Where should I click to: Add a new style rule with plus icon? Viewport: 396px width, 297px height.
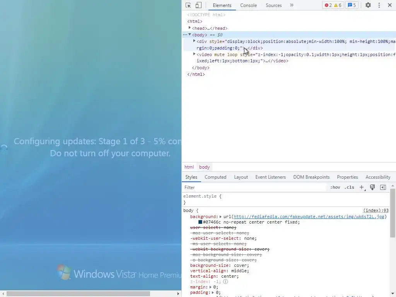point(362,188)
